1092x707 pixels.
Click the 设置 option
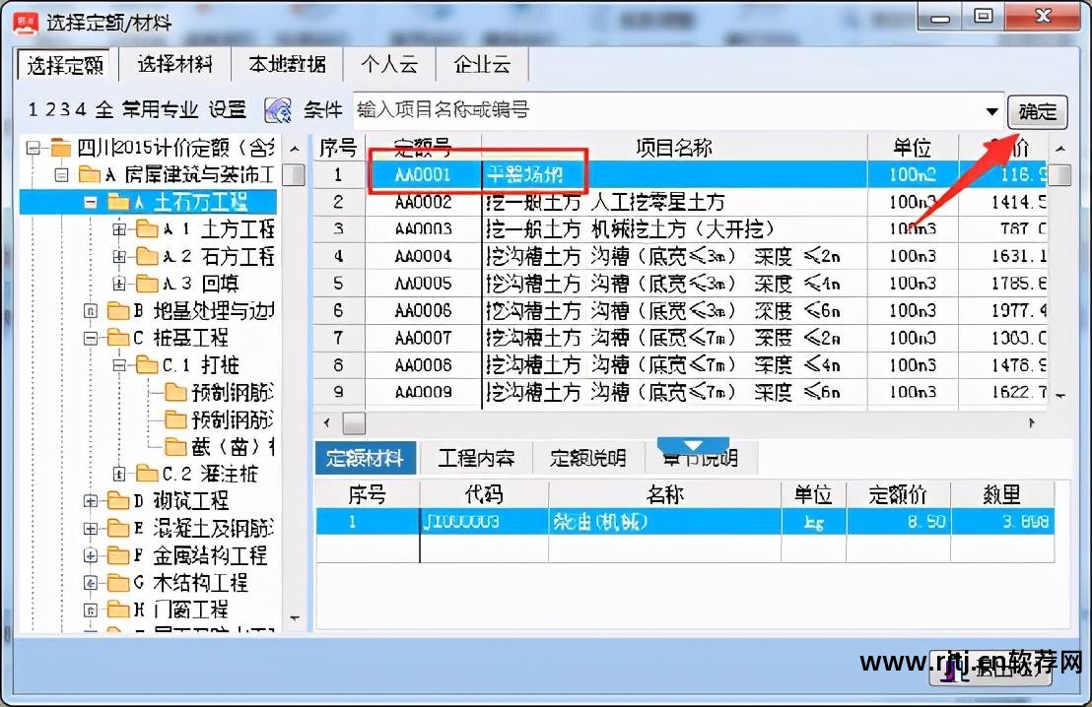[228, 110]
